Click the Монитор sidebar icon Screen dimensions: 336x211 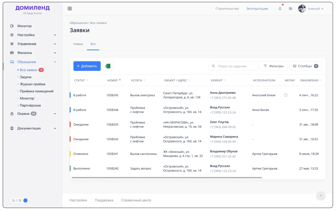coord(12,26)
